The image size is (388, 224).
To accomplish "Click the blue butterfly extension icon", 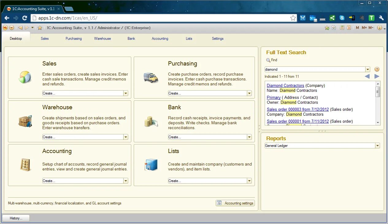I will coord(303,18).
